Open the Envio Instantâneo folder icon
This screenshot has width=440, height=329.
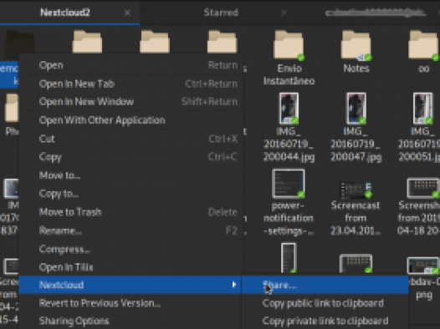(x=289, y=45)
